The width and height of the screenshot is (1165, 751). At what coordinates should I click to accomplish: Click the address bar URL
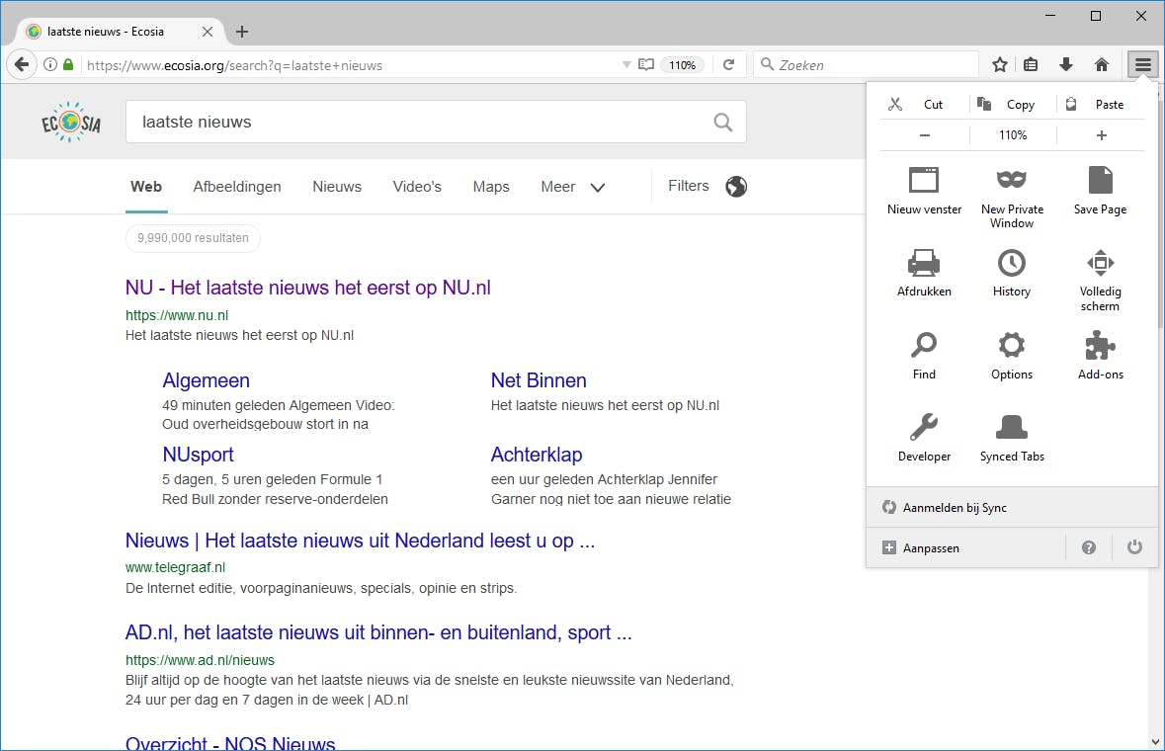[235, 65]
